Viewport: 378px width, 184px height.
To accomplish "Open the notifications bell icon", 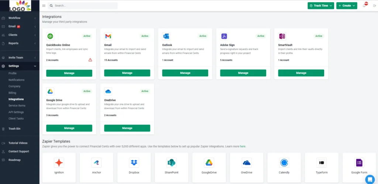I will tap(364, 6).
